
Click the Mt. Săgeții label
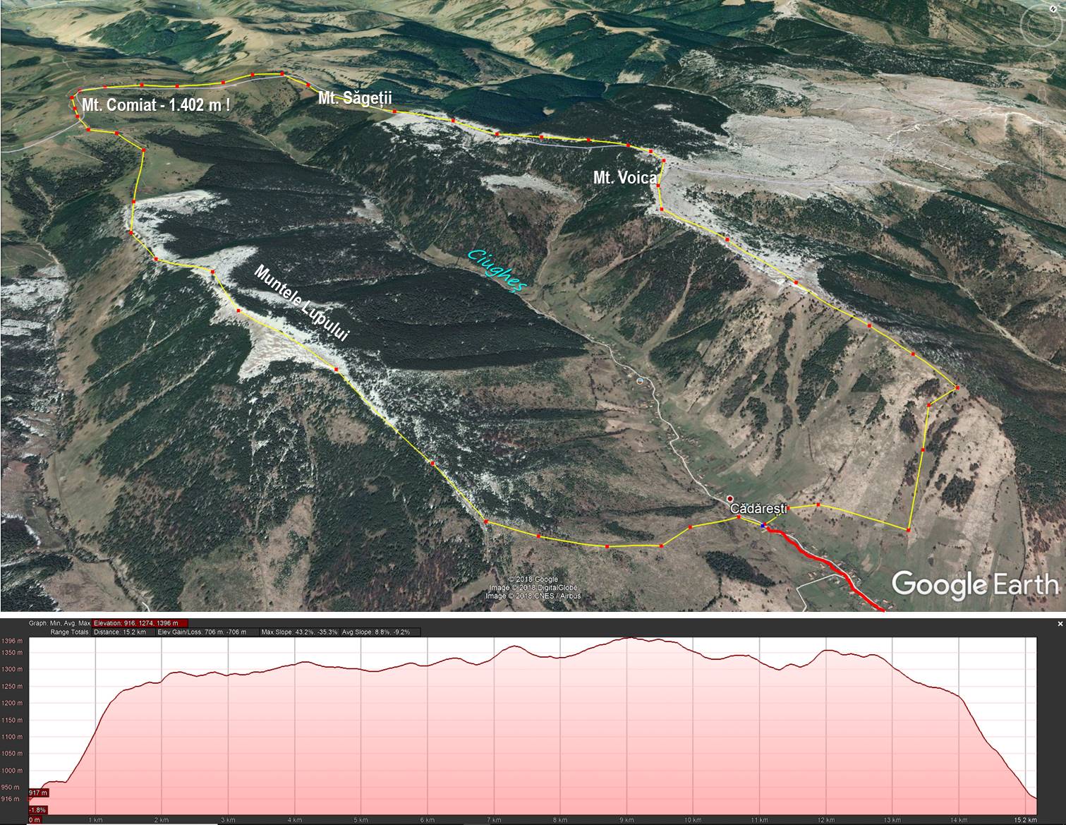(x=354, y=98)
